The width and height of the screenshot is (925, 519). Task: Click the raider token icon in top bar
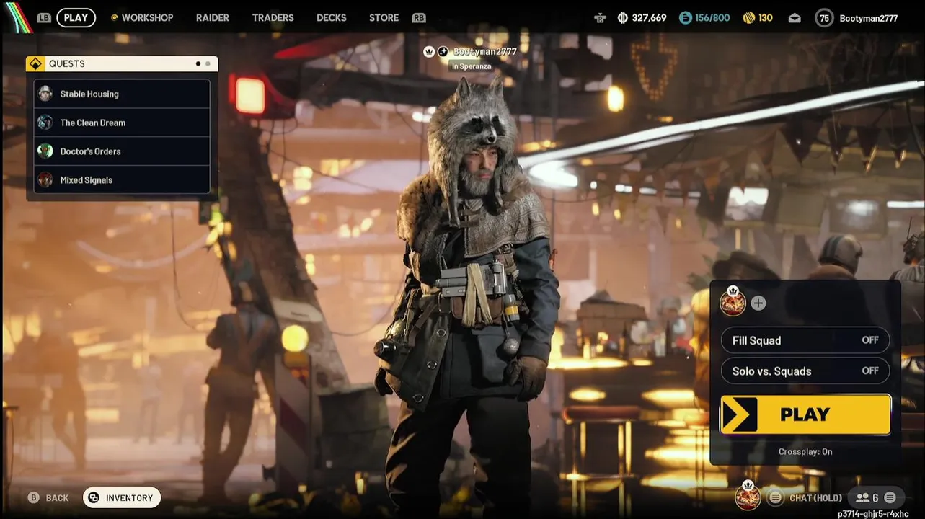pos(600,17)
